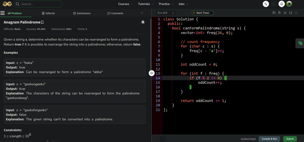
Task: Click the "geeksforgeeks" input example line
Action: pos(27,110)
